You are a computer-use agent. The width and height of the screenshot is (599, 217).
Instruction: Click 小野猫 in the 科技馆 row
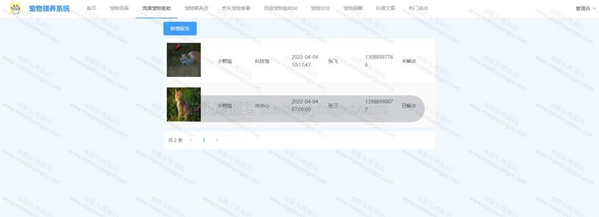pos(225,61)
